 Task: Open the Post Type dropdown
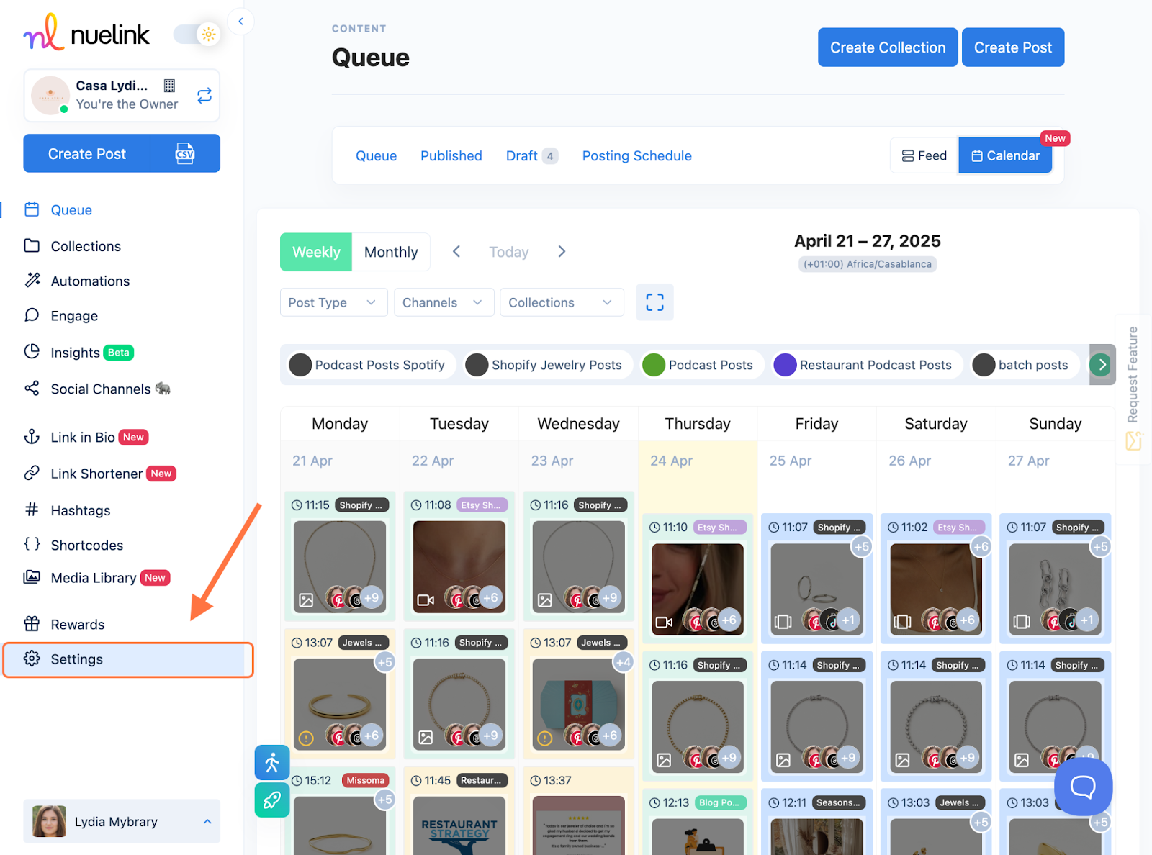pyautogui.click(x=334, y=302)
